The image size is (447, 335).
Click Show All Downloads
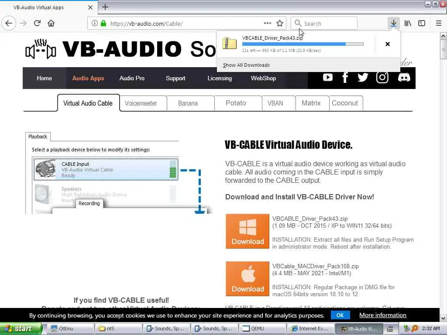click(246, 65)
